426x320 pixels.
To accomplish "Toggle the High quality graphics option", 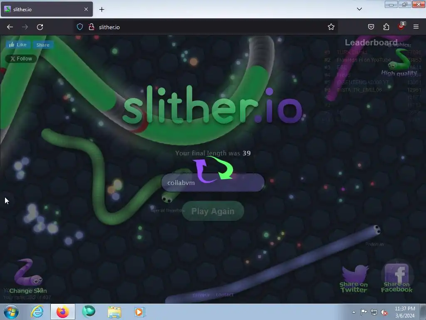I will pos(399,63).
